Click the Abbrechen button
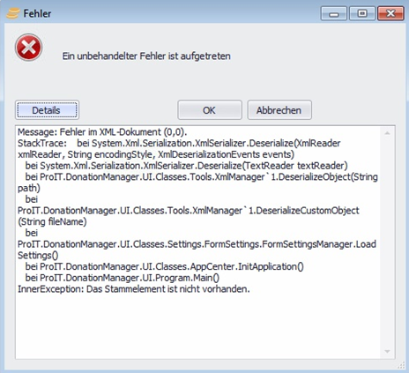409x373 pixels. coord(279,110)
